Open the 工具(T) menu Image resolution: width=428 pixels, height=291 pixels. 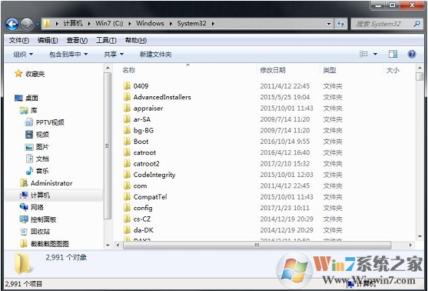click(106, 40)
